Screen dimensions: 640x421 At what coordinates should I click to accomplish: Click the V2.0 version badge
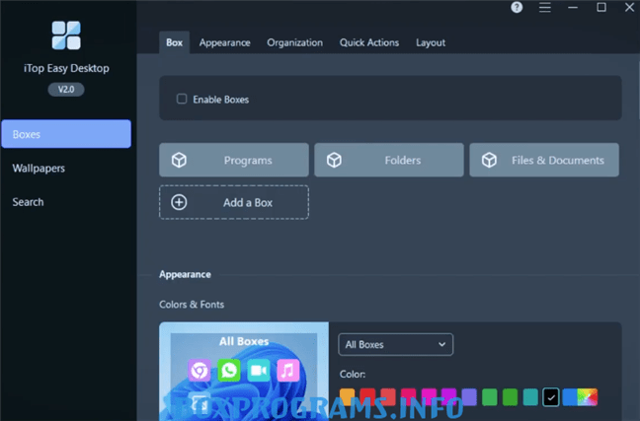click(x=66, y=90)
